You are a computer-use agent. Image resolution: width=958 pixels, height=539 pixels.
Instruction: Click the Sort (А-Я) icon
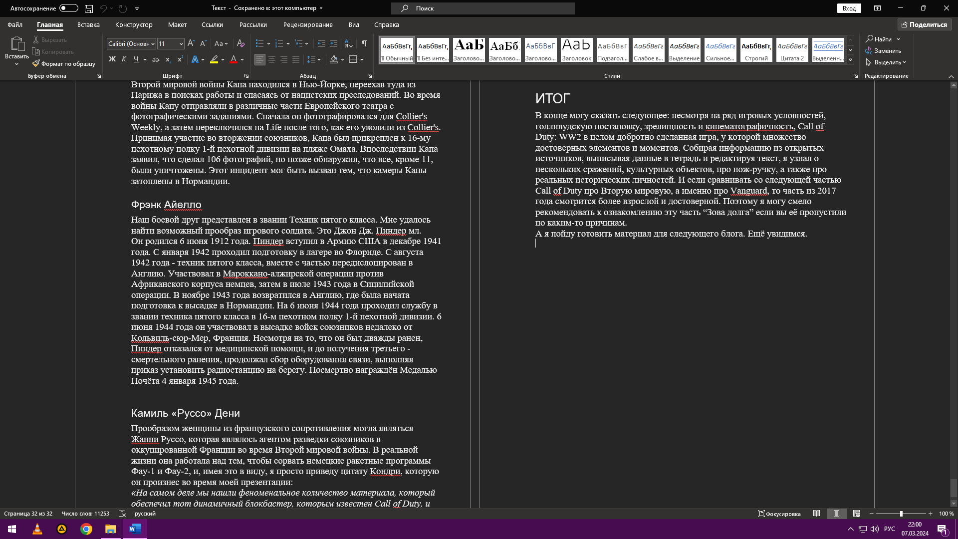tap(349, 43)
